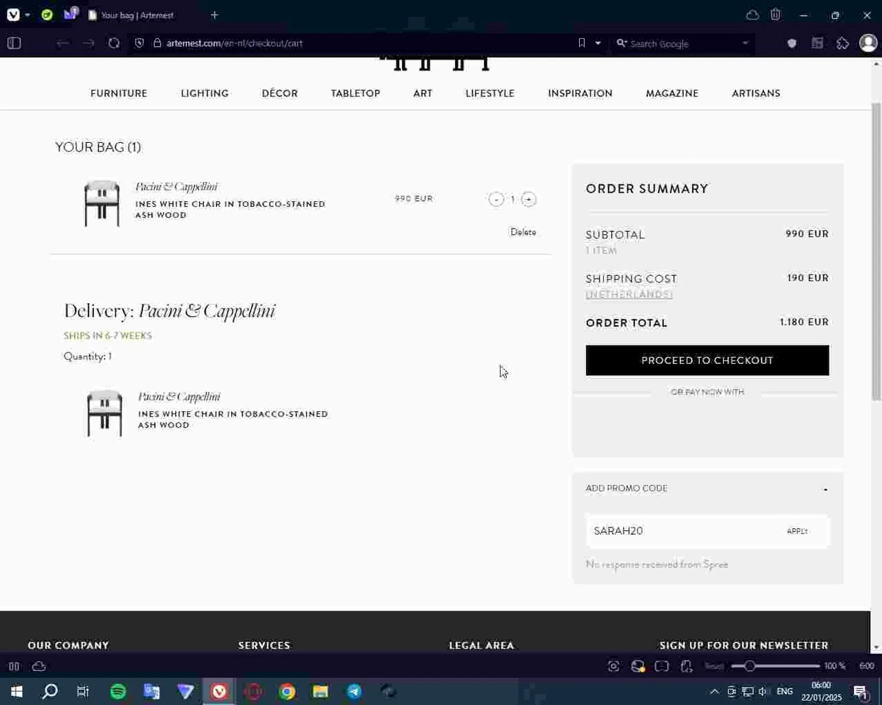Image resolution: width=882 pixels, height=705 pixels.
Task: Adjust the page zoom slider
Action: point(775,666)
